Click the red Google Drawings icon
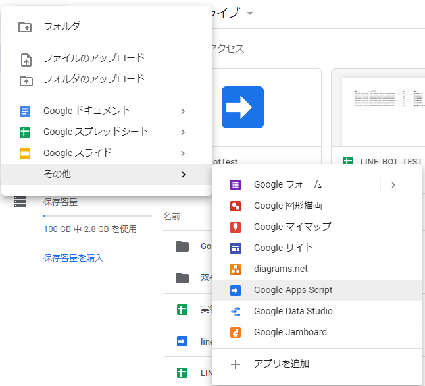Viewport: 425px width, 386px height. click(236, 206)
